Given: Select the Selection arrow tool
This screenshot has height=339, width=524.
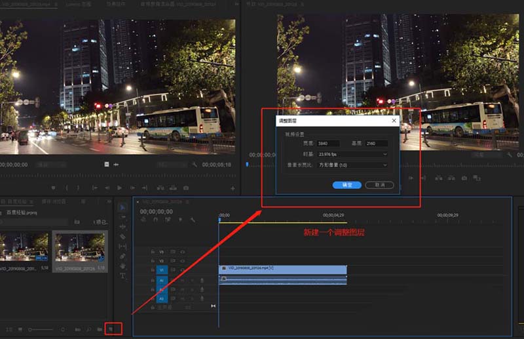Looking at the screenshot, I should pos(122,207).
